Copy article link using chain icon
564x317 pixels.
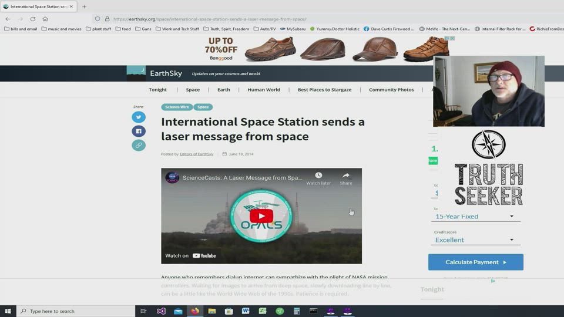coord(139,145)
